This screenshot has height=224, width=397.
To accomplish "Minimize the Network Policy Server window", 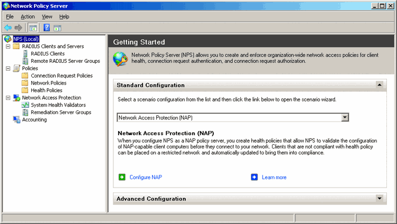I will click(x=374, y=6).
